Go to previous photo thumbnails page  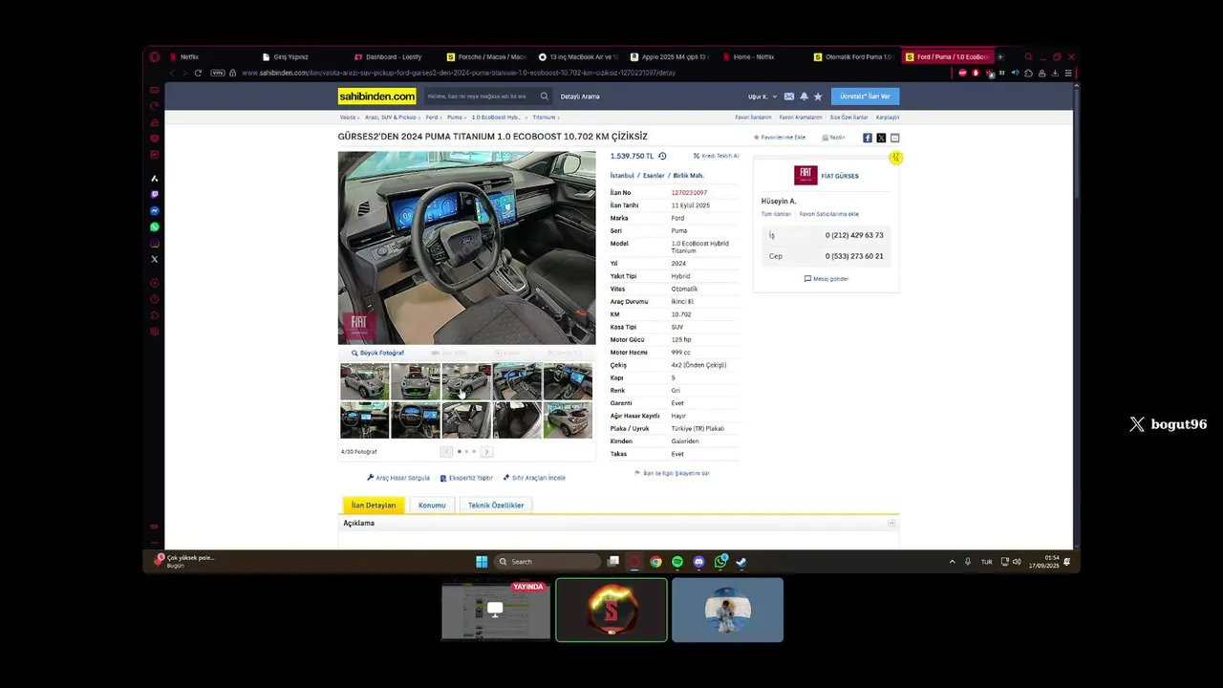(x=446, y=451)
